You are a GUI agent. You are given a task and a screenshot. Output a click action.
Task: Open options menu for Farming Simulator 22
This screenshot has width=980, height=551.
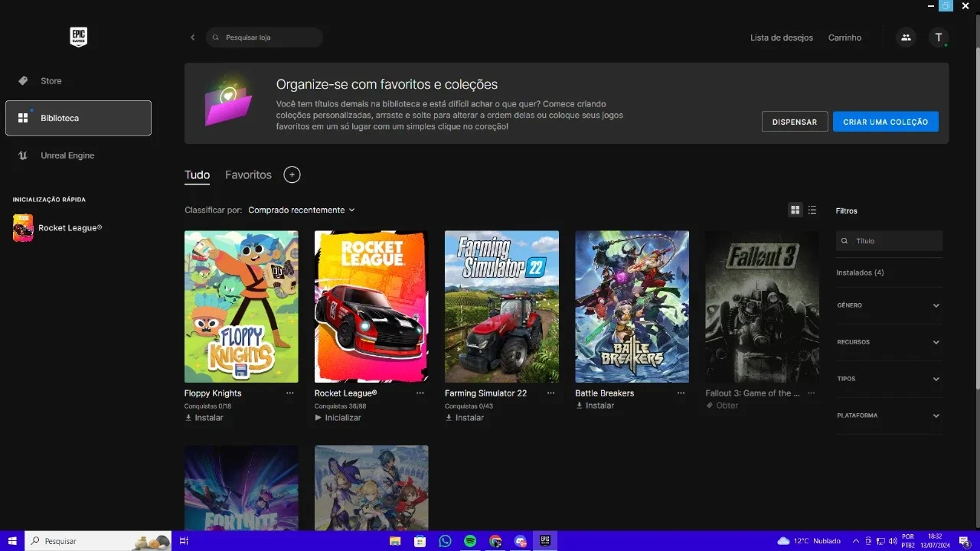[550, 393]
